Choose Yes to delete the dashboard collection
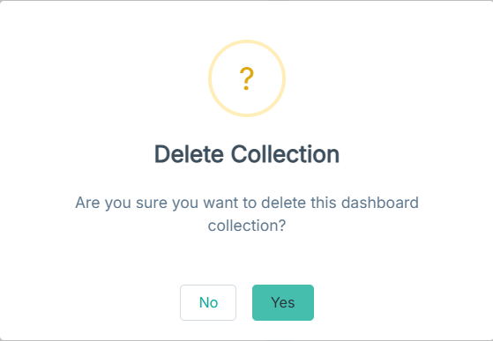 pyautogui.click(x=283, y=303)
